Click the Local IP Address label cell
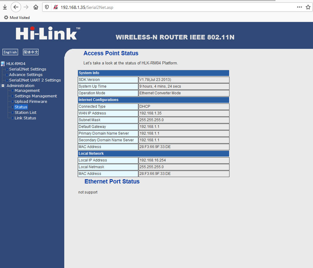 point(108,160)
